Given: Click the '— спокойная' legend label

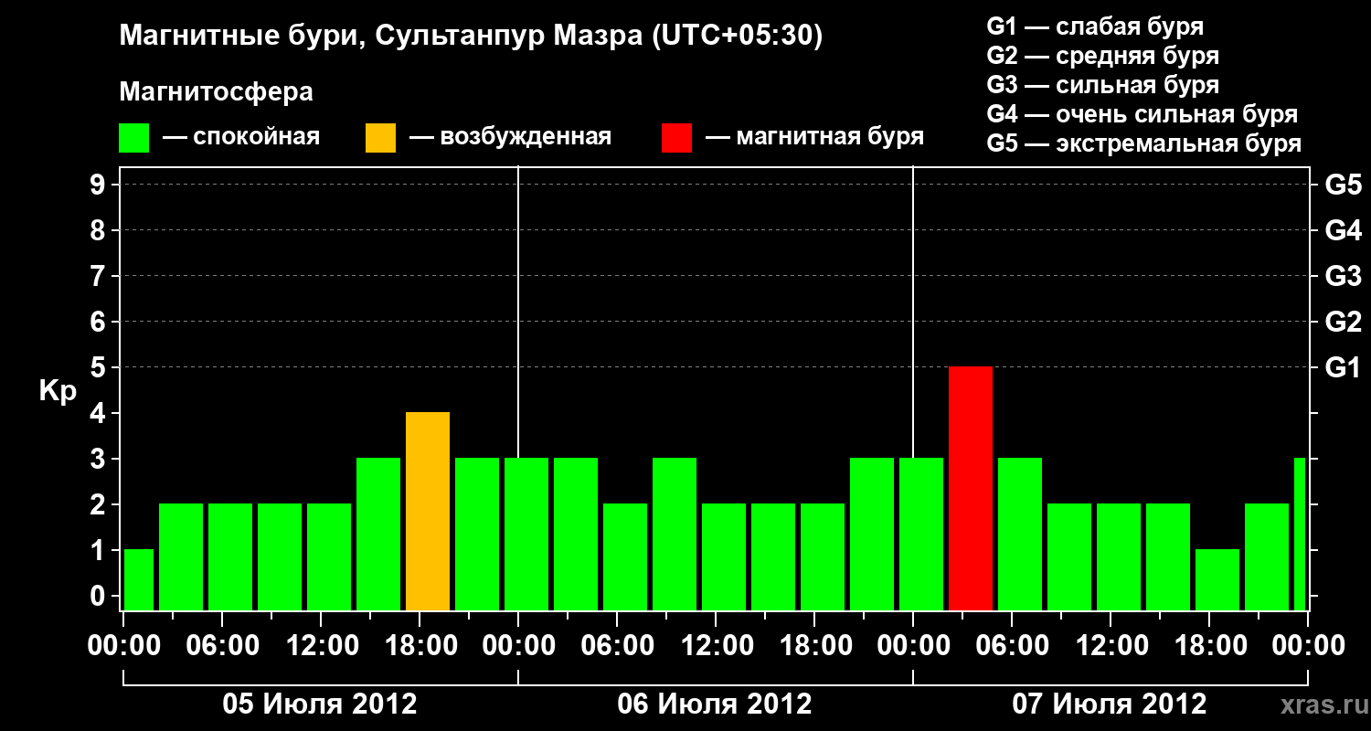Looking at the screenshot, I should pos(241,137).
